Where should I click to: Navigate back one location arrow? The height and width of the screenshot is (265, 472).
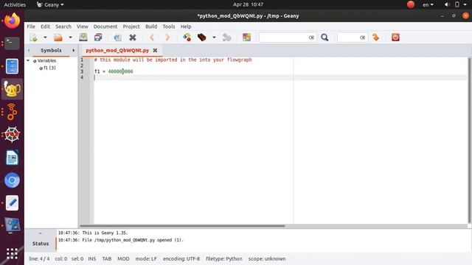tap(152, 38)
